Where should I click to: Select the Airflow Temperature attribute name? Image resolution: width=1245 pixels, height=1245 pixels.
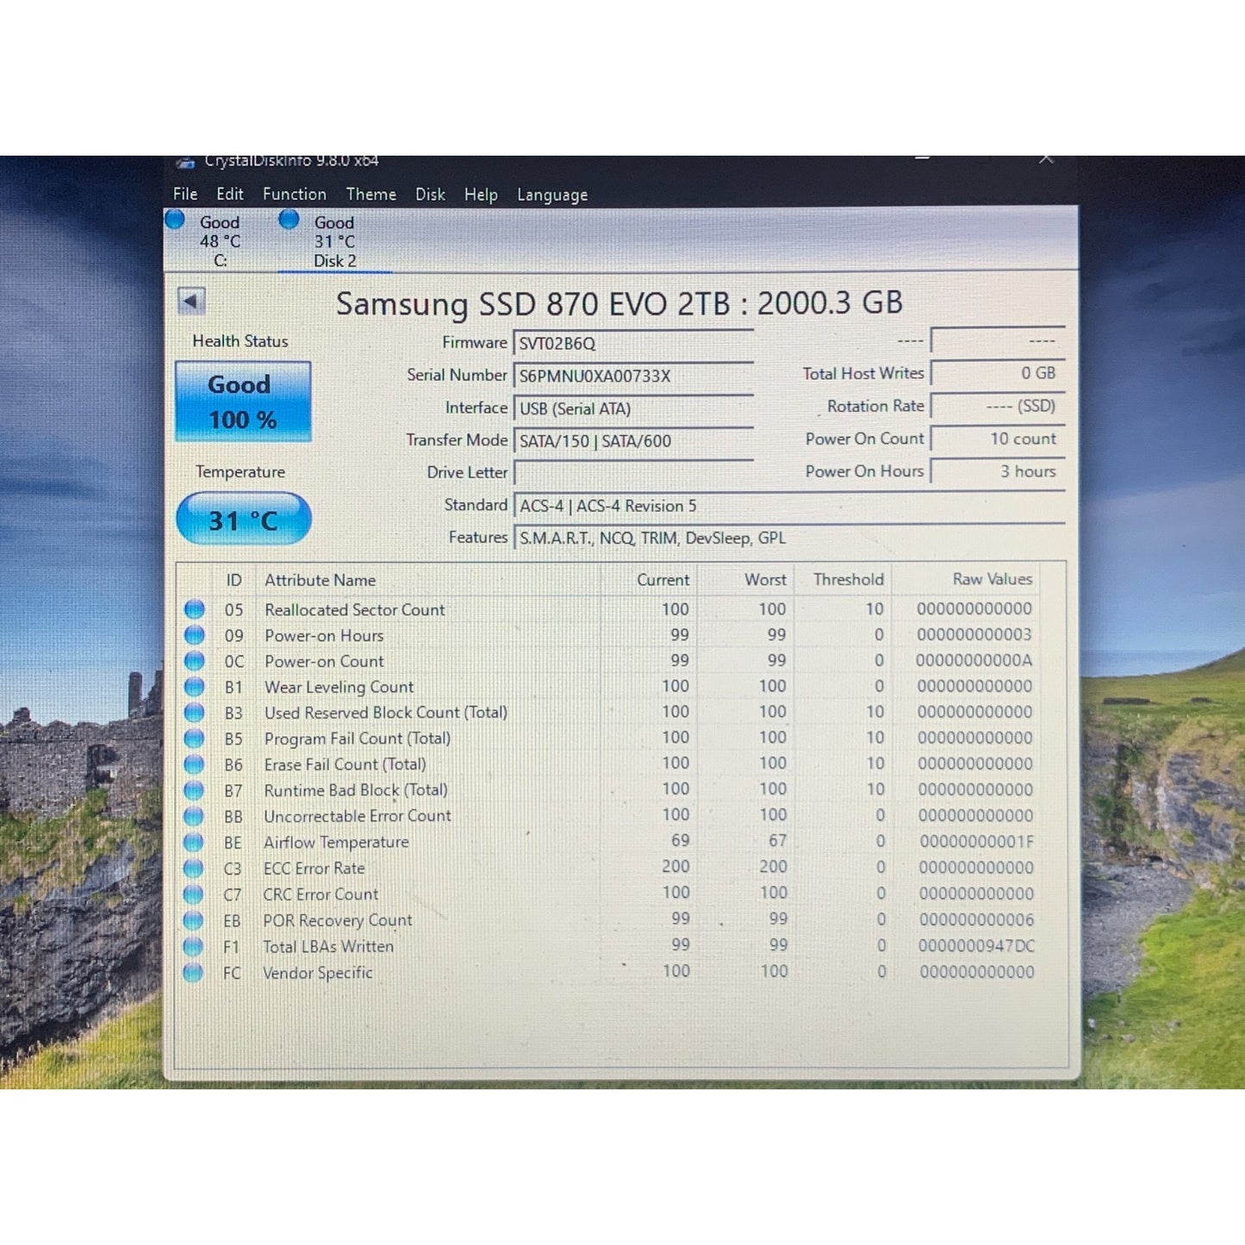336,842
